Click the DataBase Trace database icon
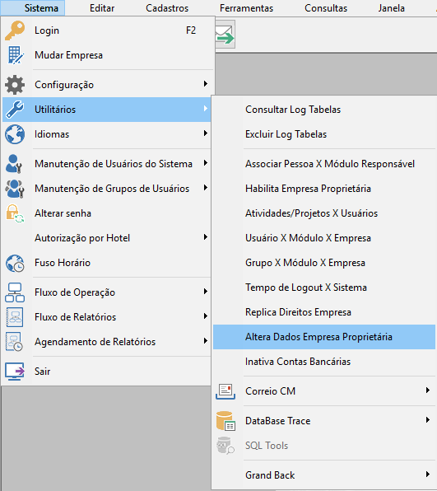Viewport: 437px width, 491px height. coord(225,421)
